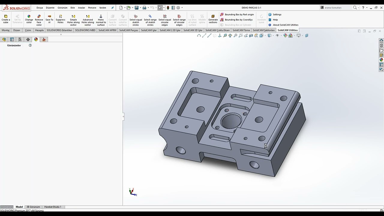
Task: Switch to SolidCAM AFRM tab
Action: [x=107, y=30]
